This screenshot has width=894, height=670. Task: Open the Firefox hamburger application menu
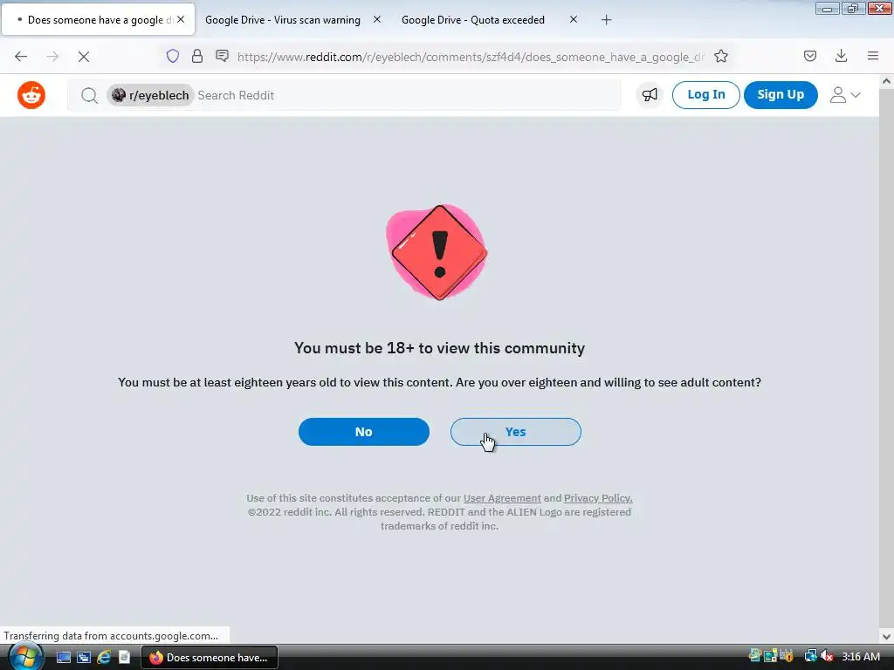[873, 56]
